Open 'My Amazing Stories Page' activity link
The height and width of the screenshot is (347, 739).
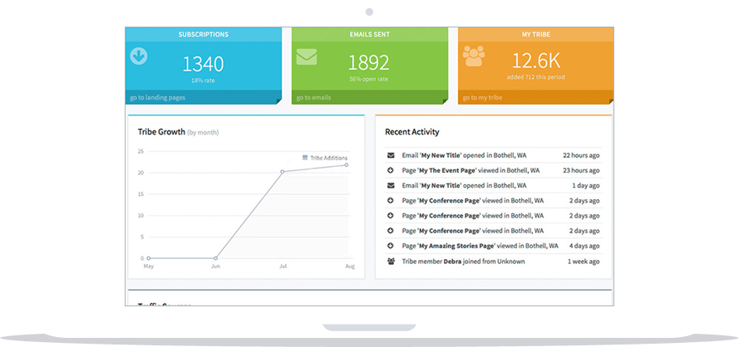[x=456, y=246]
